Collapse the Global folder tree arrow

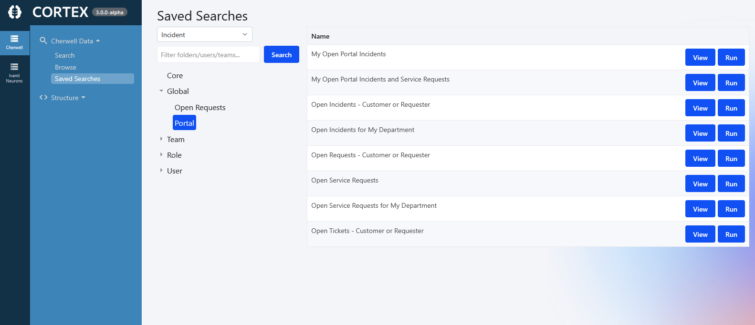point(161,91)
